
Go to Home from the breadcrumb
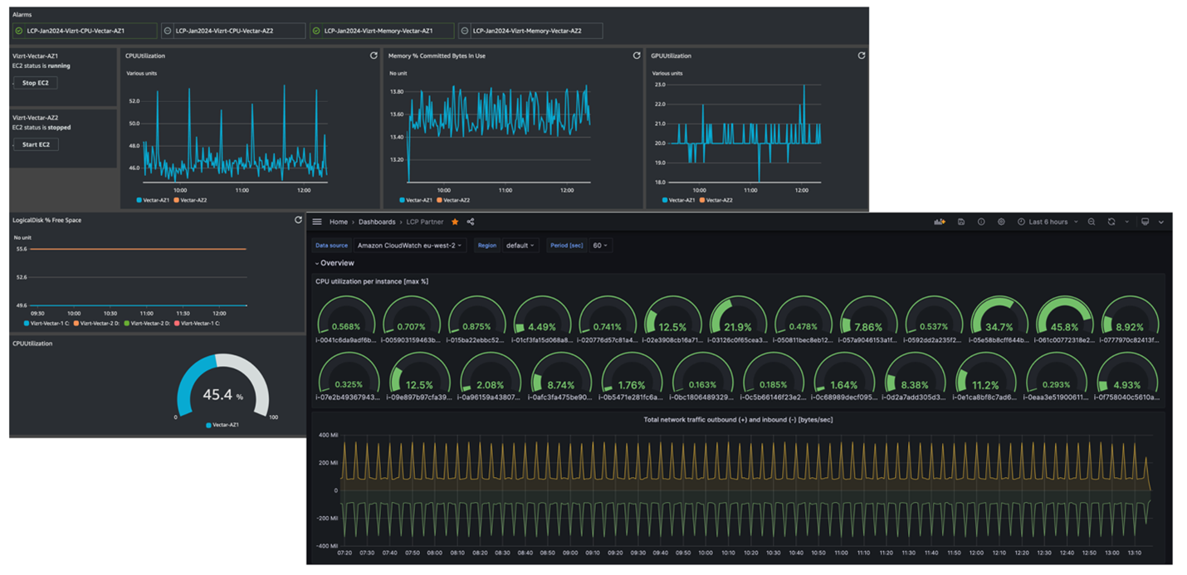(x=339, y=222)
